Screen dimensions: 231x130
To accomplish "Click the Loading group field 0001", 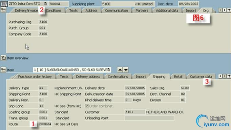I will point(43,112).
